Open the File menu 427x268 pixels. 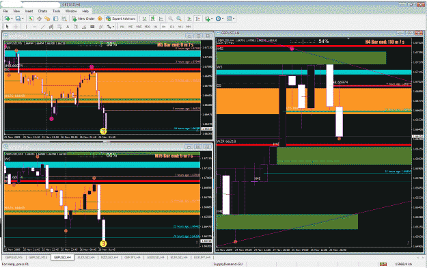click(x=5, y=11)
